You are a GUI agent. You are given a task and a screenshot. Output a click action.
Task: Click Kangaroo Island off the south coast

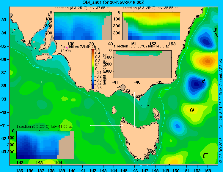pyautogui.click(x=44, y=58)
